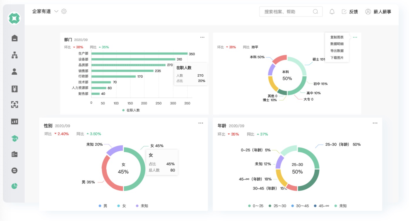Click the 技术部 bar showing 70
Image resolution: width=416 pixels, height=221 pixels.
[101, 82]
